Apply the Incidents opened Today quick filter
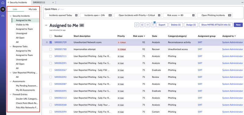The image size is (244, 115). coord(62,15)
